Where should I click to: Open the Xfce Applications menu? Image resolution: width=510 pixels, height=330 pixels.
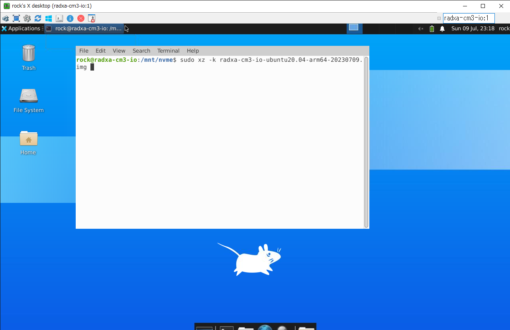(21, 29)
